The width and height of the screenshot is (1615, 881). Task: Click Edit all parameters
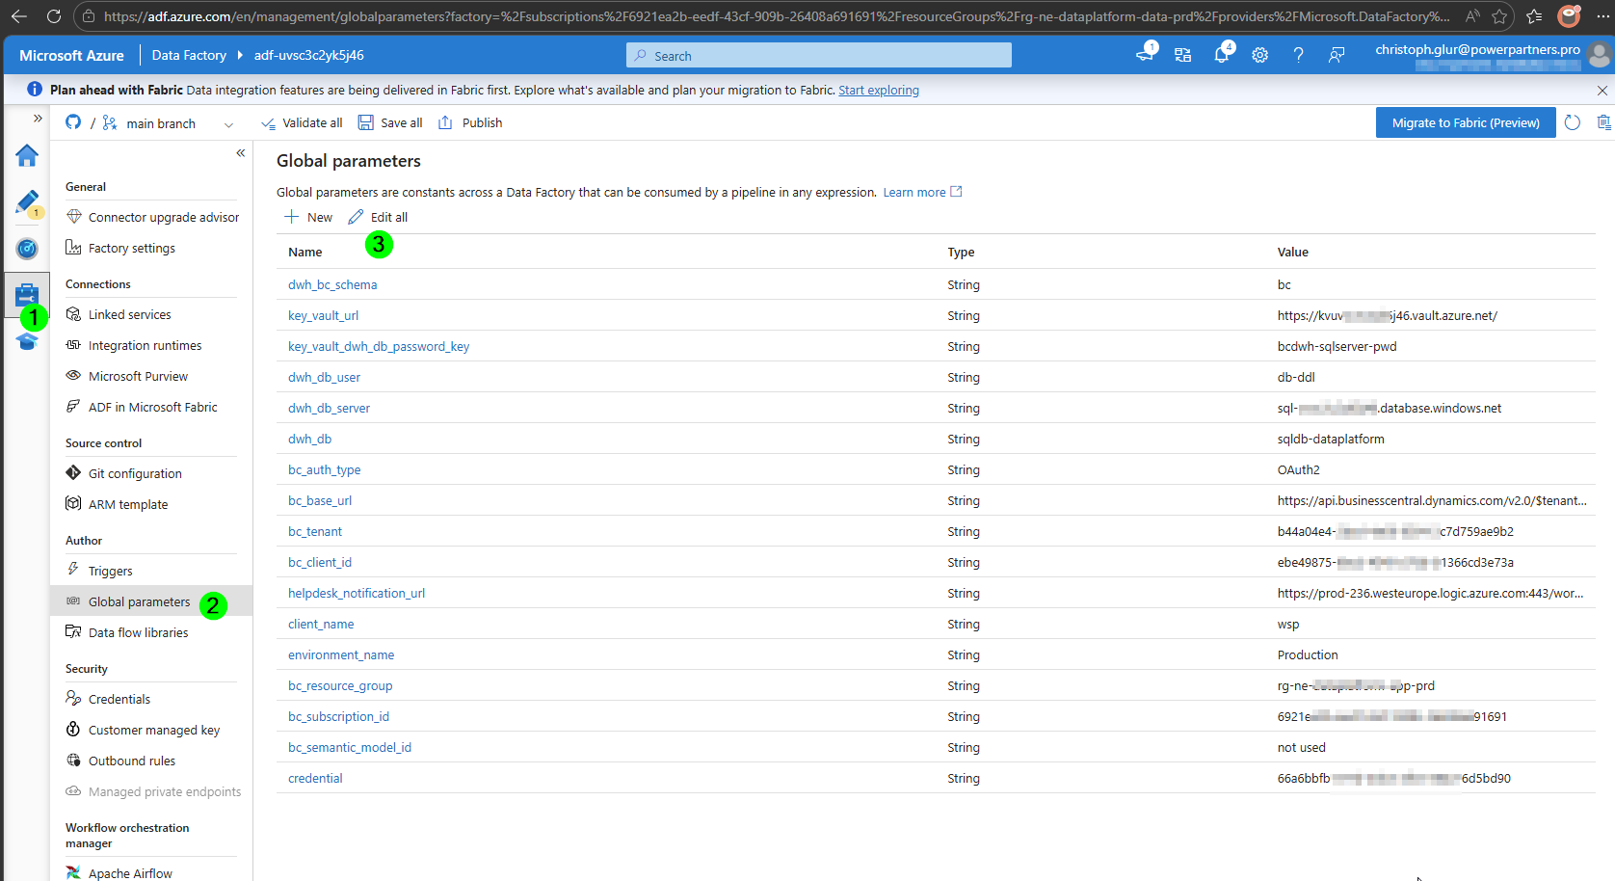pos(378,218)
